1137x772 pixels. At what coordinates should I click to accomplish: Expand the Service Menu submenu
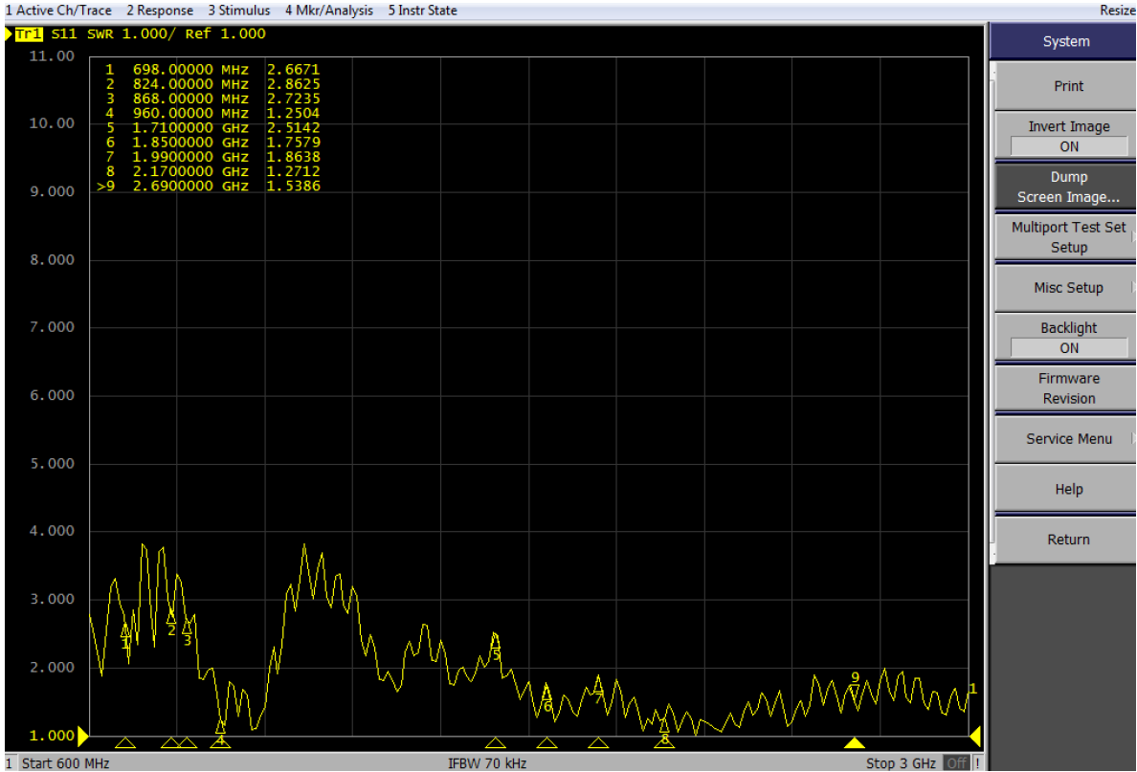[1068, 439]
